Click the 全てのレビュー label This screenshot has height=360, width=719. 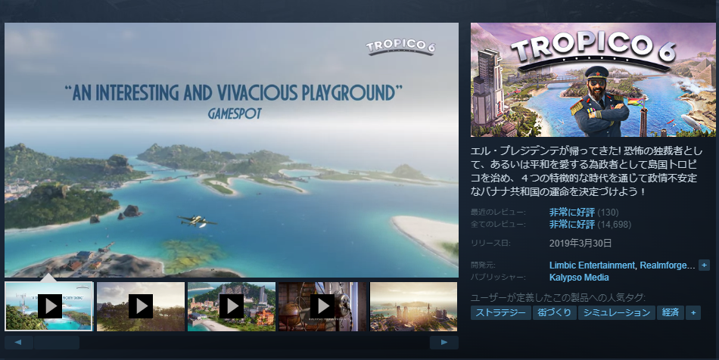point(498,225)
